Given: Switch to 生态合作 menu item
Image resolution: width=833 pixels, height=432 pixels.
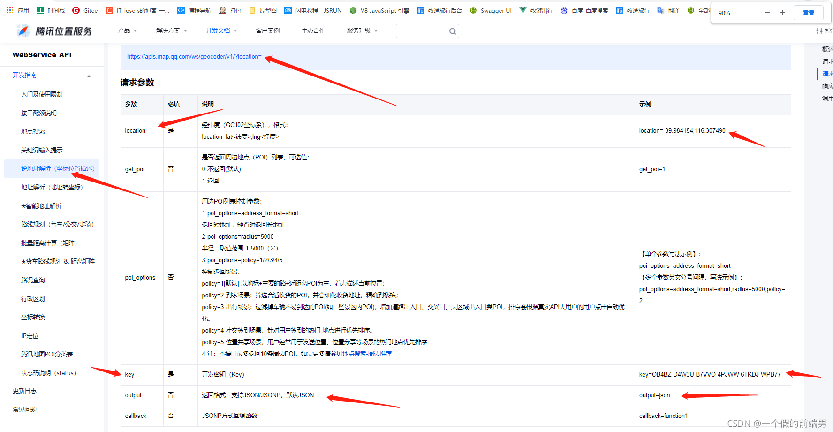Looking at the screenshot, I should [313, 30].
